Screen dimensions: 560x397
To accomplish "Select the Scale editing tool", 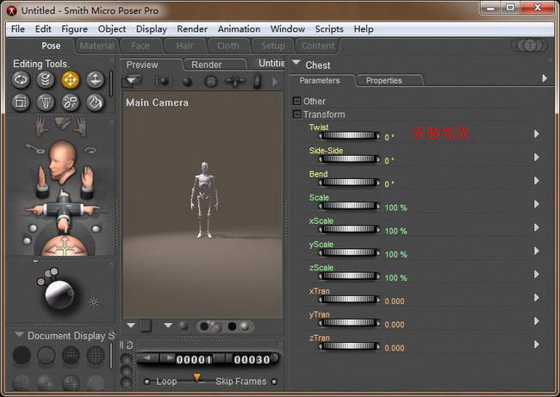I will (21, 102).
